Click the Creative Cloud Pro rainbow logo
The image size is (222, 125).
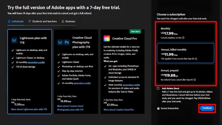point(107,38)
